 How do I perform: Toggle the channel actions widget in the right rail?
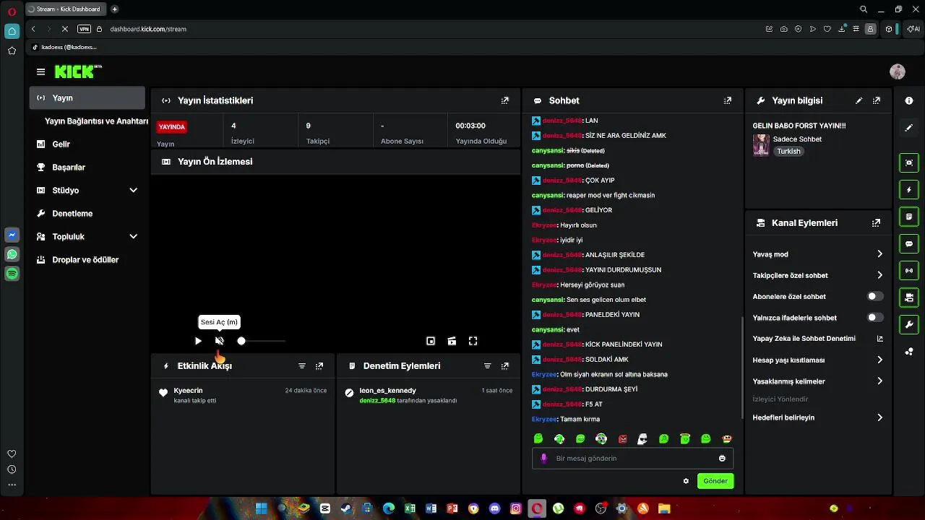pyautogui.click(x=909, y=298)
